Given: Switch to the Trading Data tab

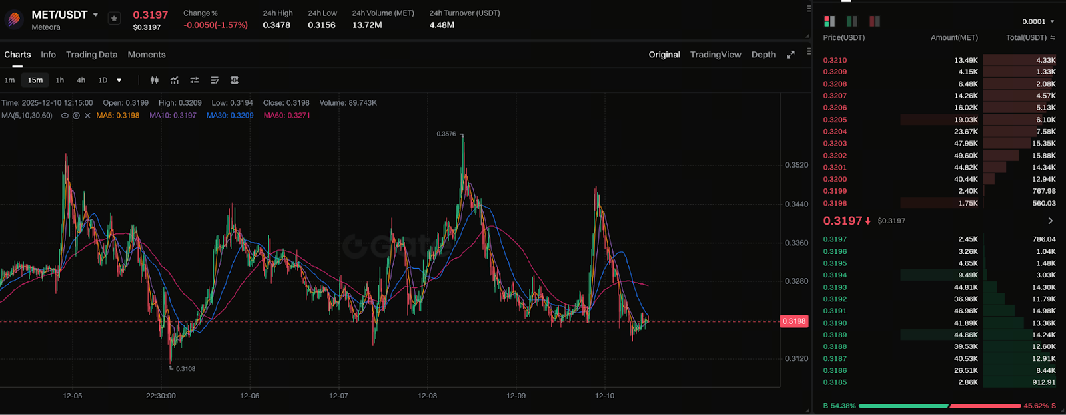Looking at the screenshot, I should click(91, 55).
